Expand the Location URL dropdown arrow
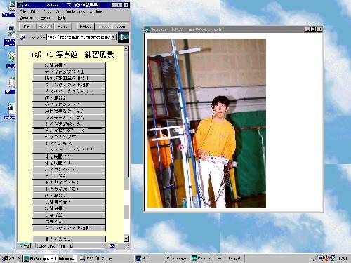The image size is (351, 263). click(114, 37)
